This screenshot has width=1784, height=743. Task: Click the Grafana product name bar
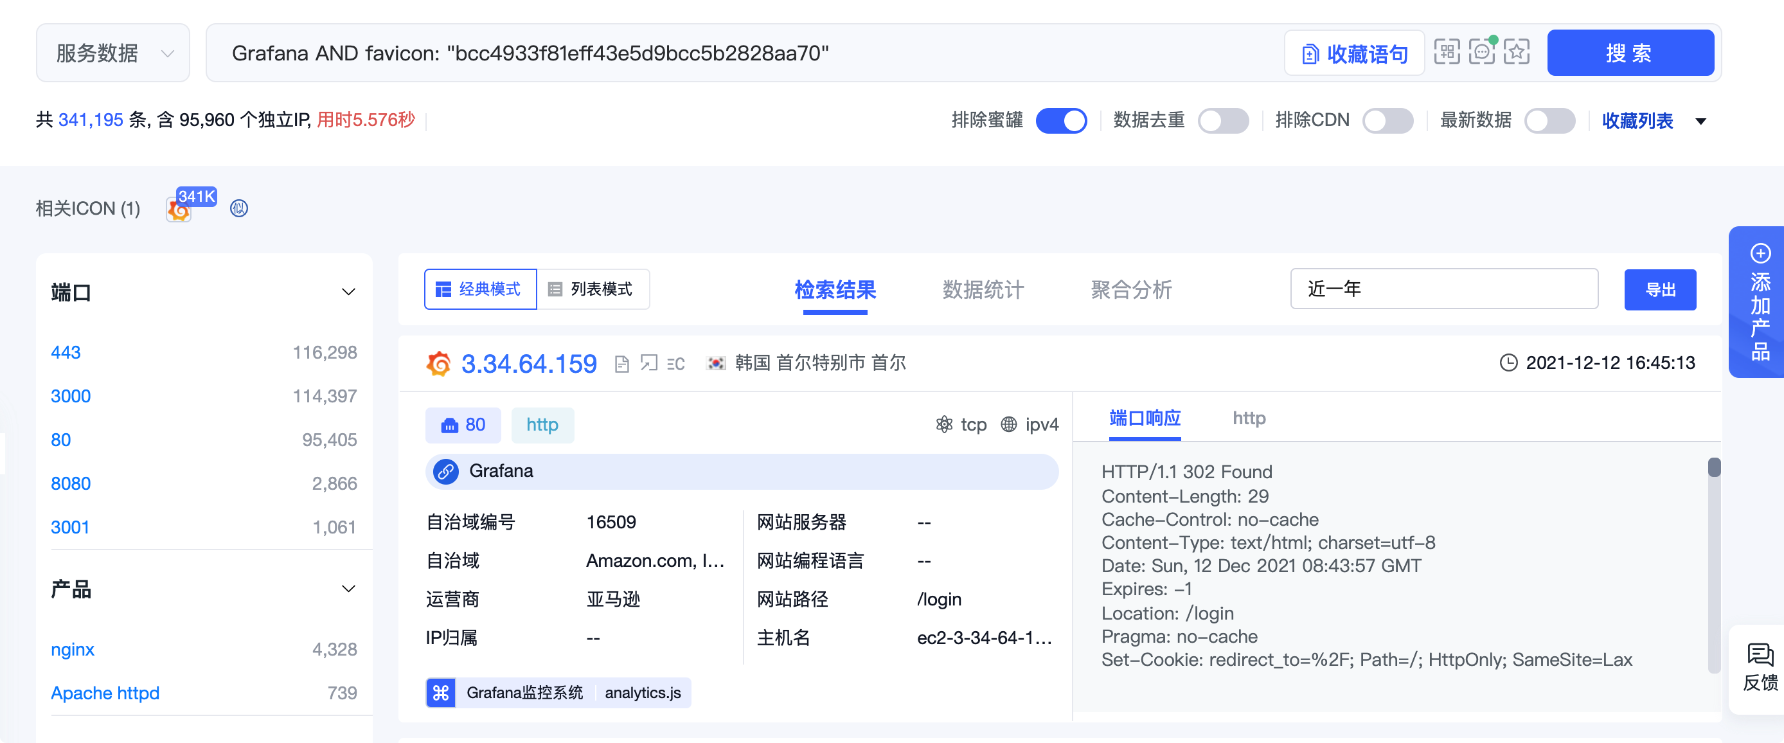[x=742, y=472]
